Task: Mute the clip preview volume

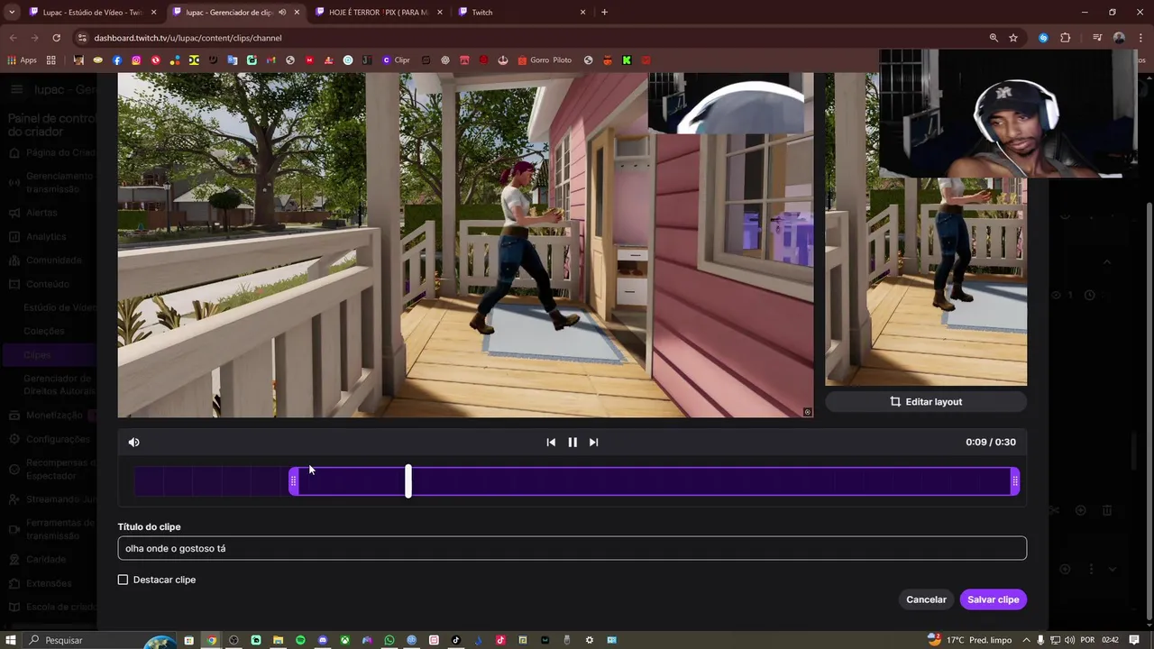Action: [x=133, y=442]
